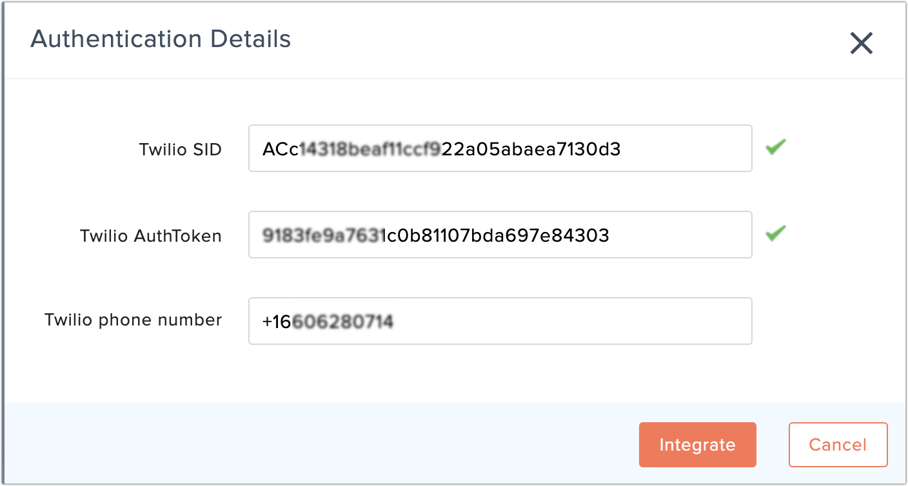Place cursor in blurred part of AuthToken value
The width and height of the screenshot is (908, 486).
324,236
